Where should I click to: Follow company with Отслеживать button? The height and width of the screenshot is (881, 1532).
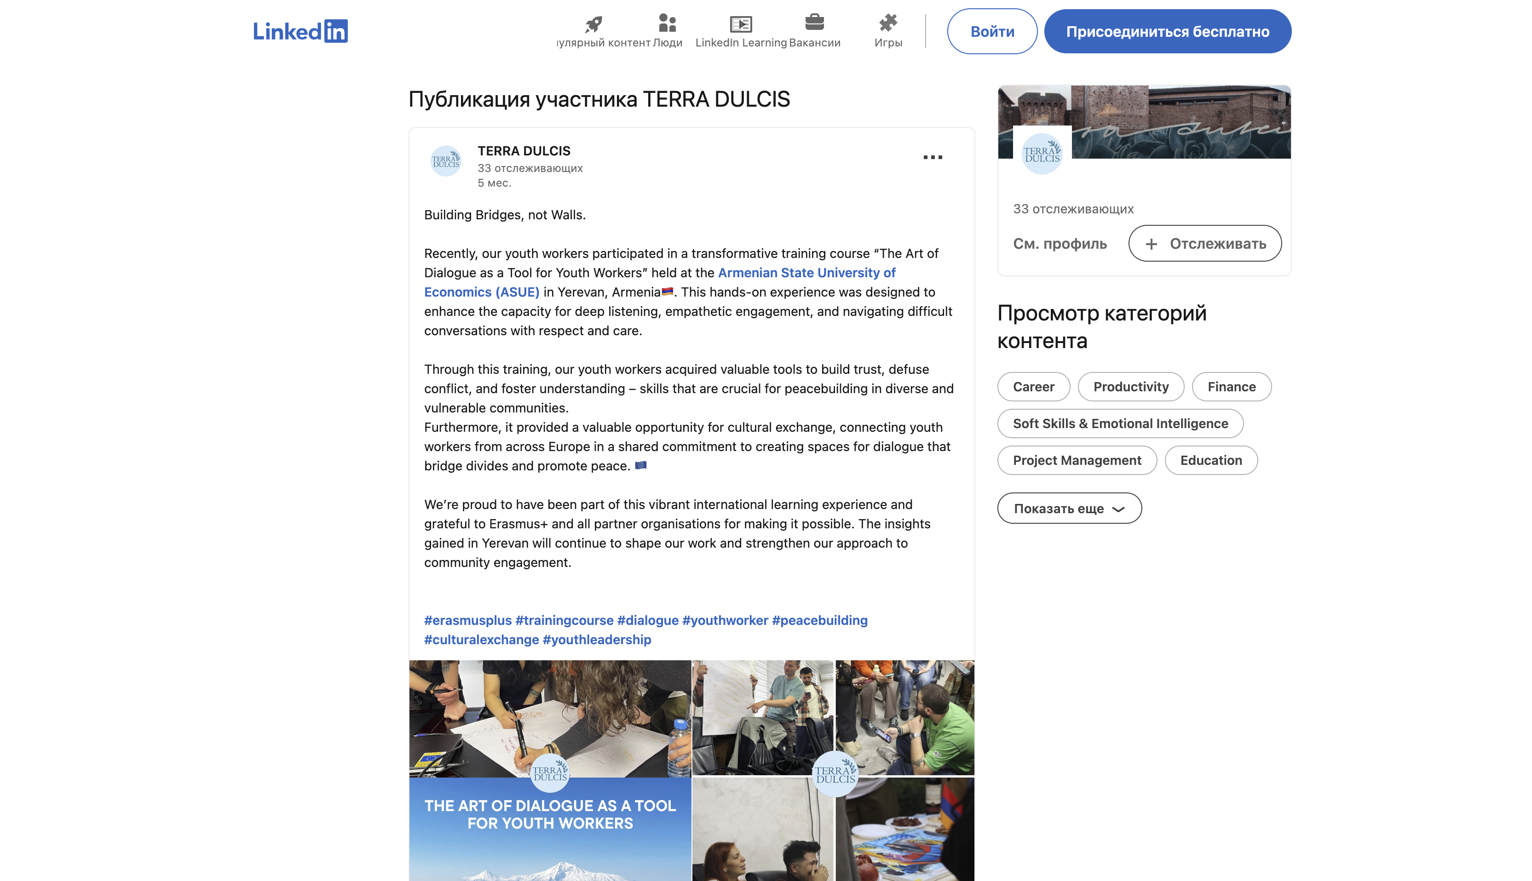pos(1204,243)
